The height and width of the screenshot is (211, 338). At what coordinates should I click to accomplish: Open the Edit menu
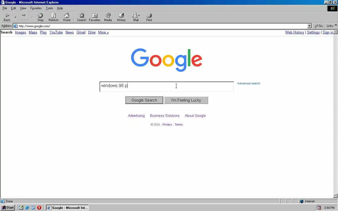13,8
